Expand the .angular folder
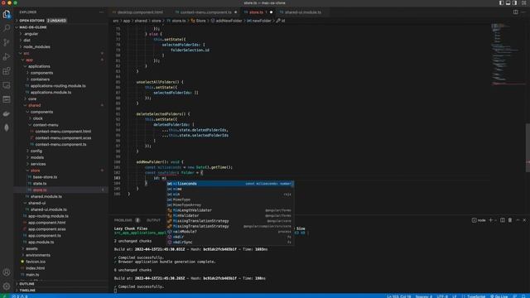 pos(60,34)
